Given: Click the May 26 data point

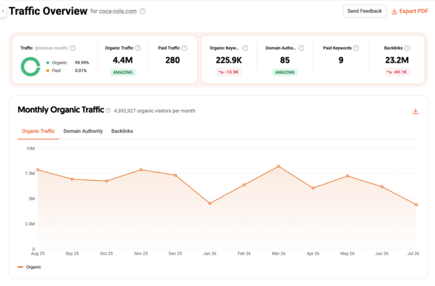Looking at the screenshot, I should pyautogui.click(x=347, y=176).
